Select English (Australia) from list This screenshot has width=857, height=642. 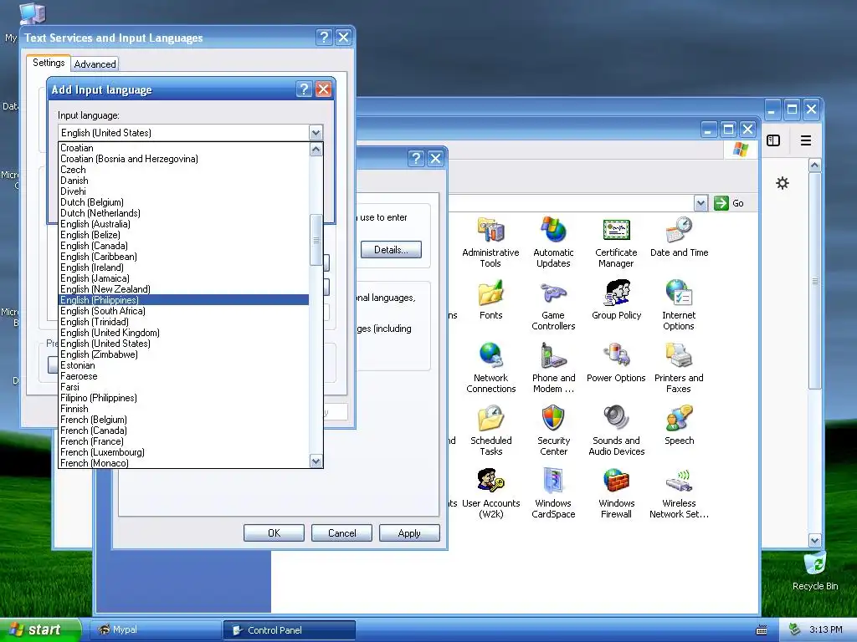pyautogui.click(x=183, y=224)
